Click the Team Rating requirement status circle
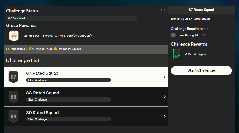This screenshot has height=133, width=239. click(x=173, y=35)
